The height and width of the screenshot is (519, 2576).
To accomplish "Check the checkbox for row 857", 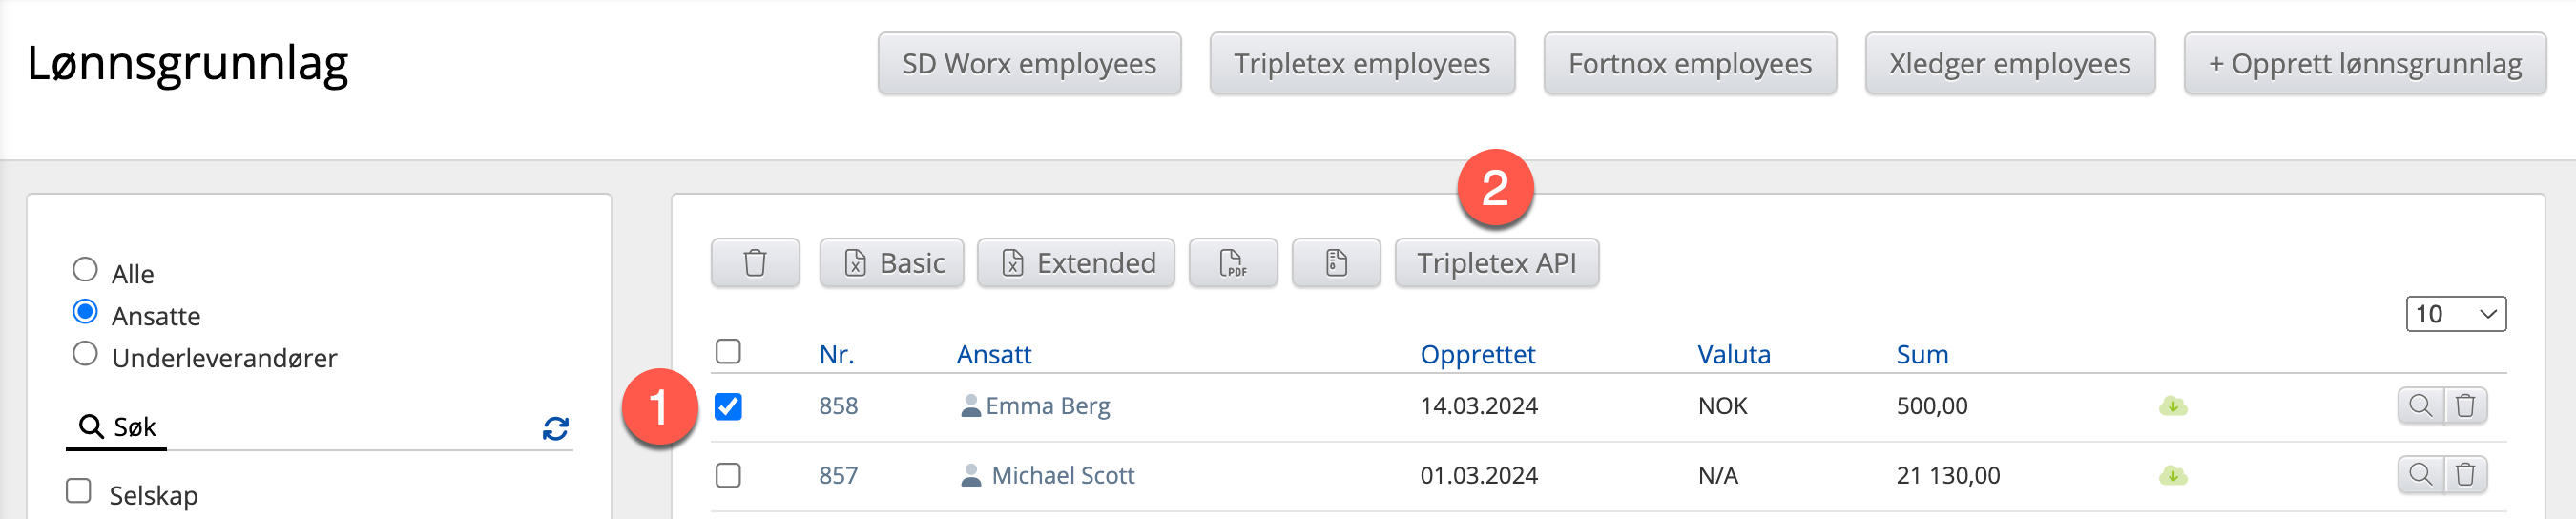I will (728, 475).
